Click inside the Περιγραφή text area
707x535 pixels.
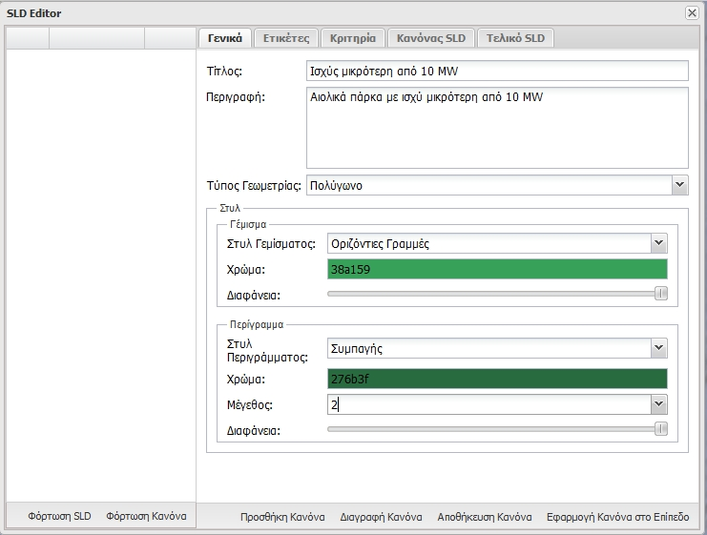click(x=496, y=128)
